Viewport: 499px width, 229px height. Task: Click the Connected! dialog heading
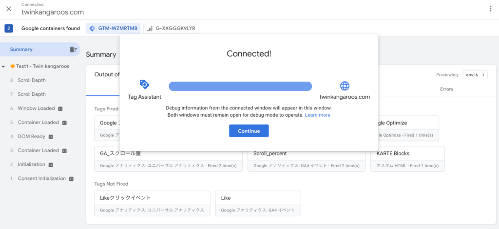click(249, 53)
